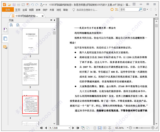Reduce page thumbnails icon

[18, 25]
